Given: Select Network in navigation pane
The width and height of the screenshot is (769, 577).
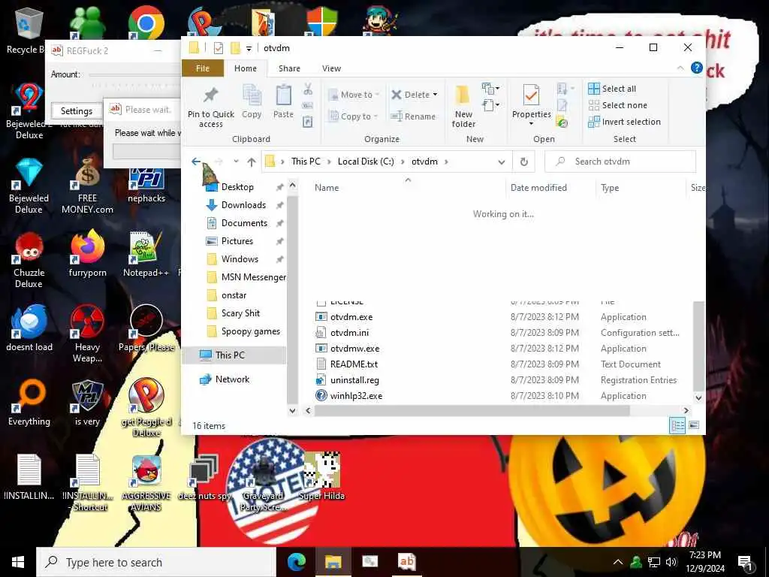Looking at the screenshot, I should pyautogui.click(x=232, y=379).
